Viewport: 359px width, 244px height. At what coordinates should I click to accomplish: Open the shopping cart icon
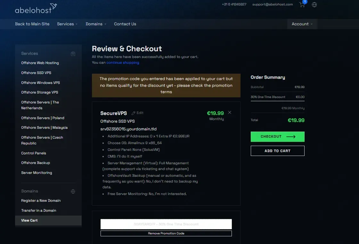click(x=302, y=4)
